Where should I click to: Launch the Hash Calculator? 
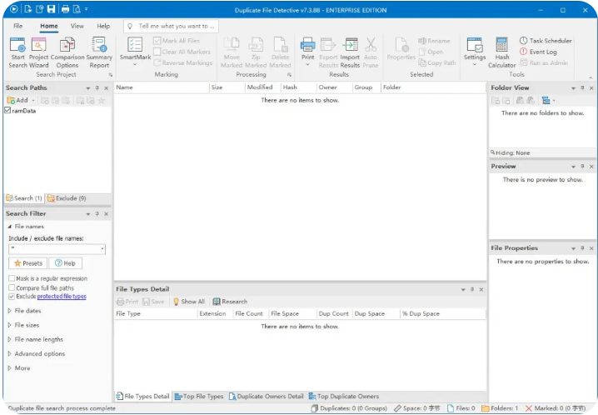point(502,52)
